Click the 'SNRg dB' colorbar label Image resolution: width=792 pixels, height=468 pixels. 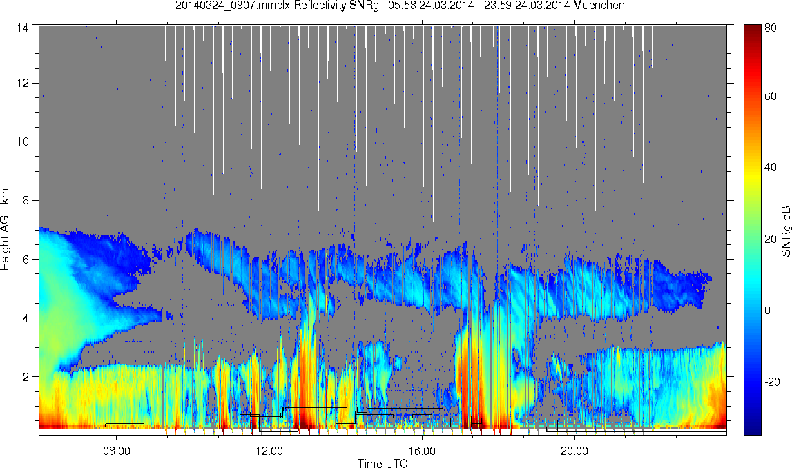(x=785, y=231)
